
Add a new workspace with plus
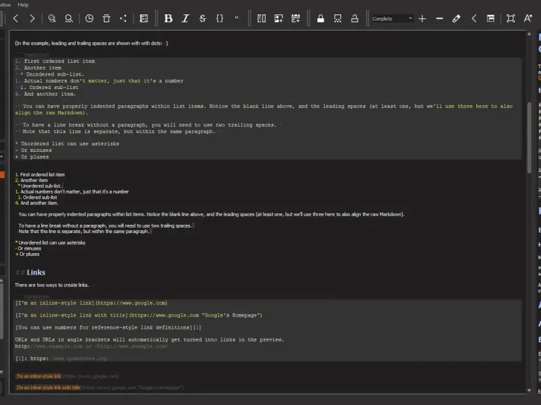tap(422, 19)
